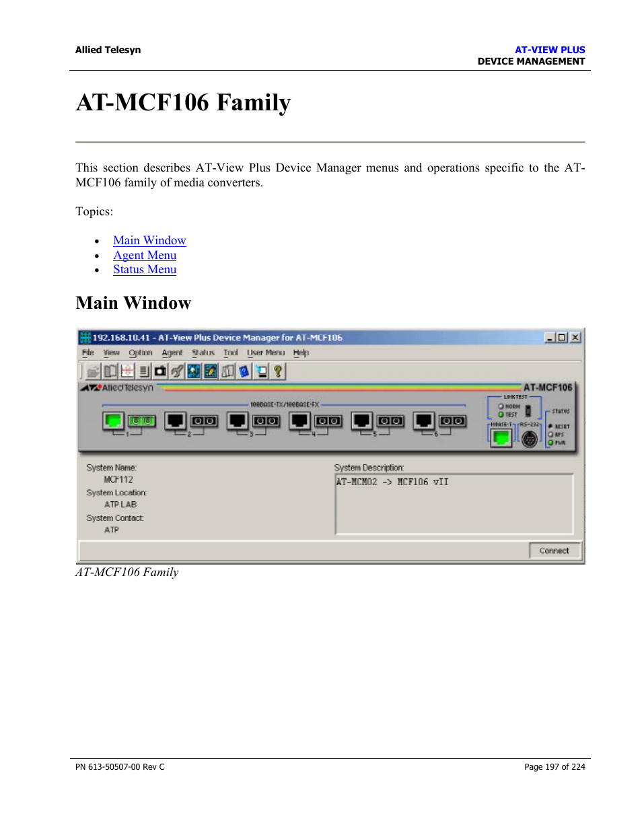Click the blue grid with pencil toolbar icon
This screenshot has height=831, width=642.
211,371
